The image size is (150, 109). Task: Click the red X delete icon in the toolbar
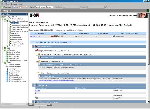[23, 7]
